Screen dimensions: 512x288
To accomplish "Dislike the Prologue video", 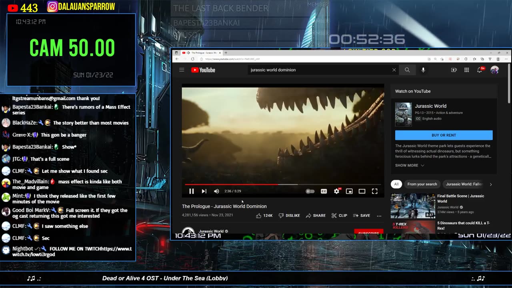I will [x=289, y=216].
